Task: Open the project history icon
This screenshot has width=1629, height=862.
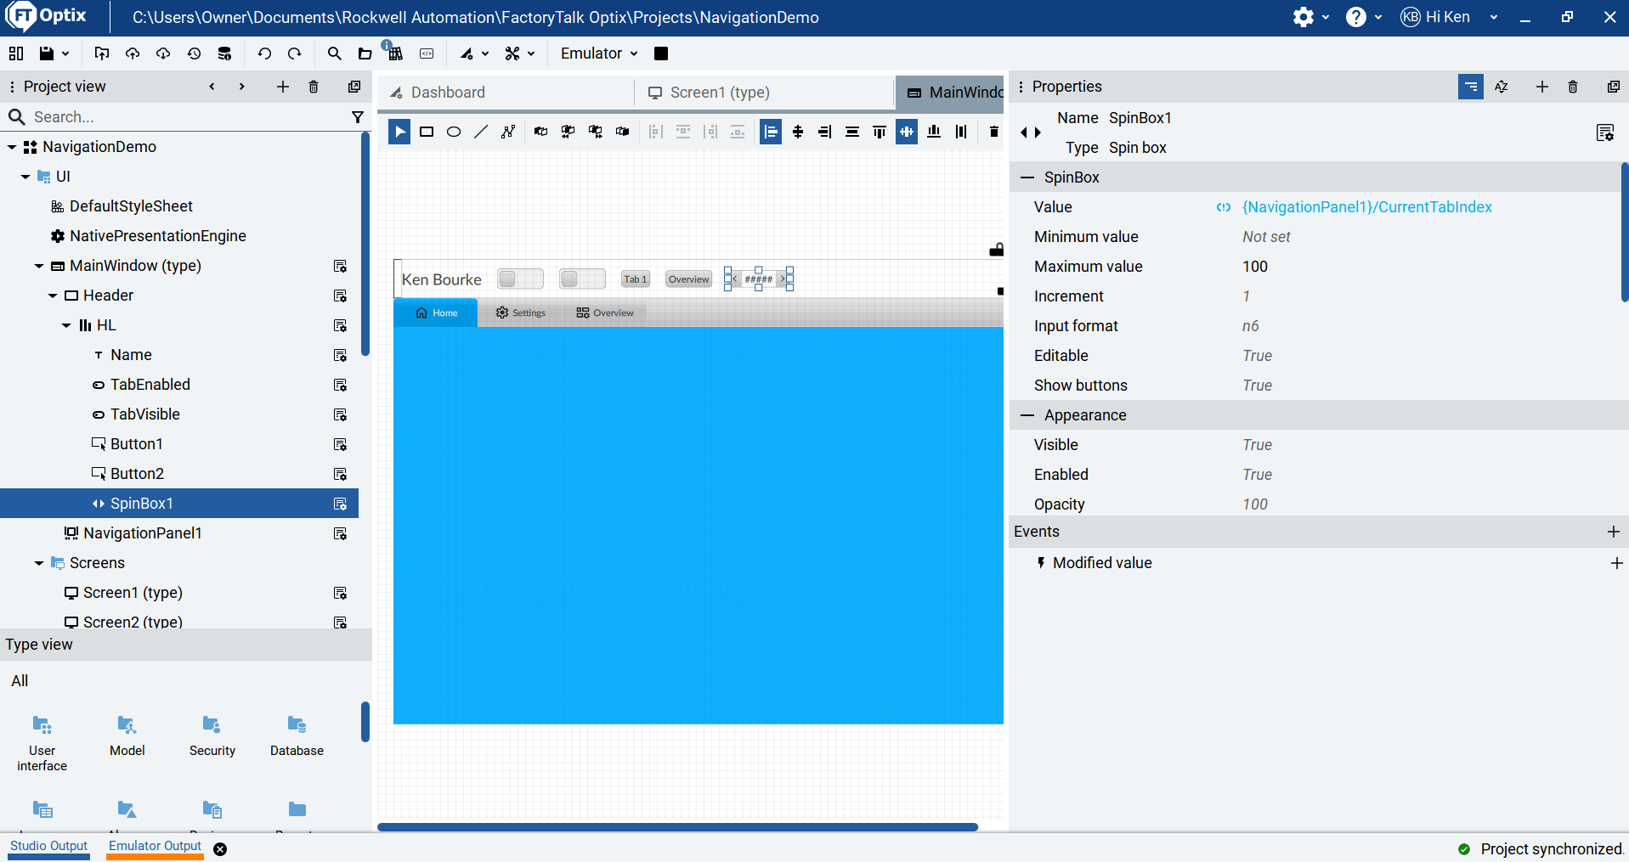Action: tap(194, 54)
